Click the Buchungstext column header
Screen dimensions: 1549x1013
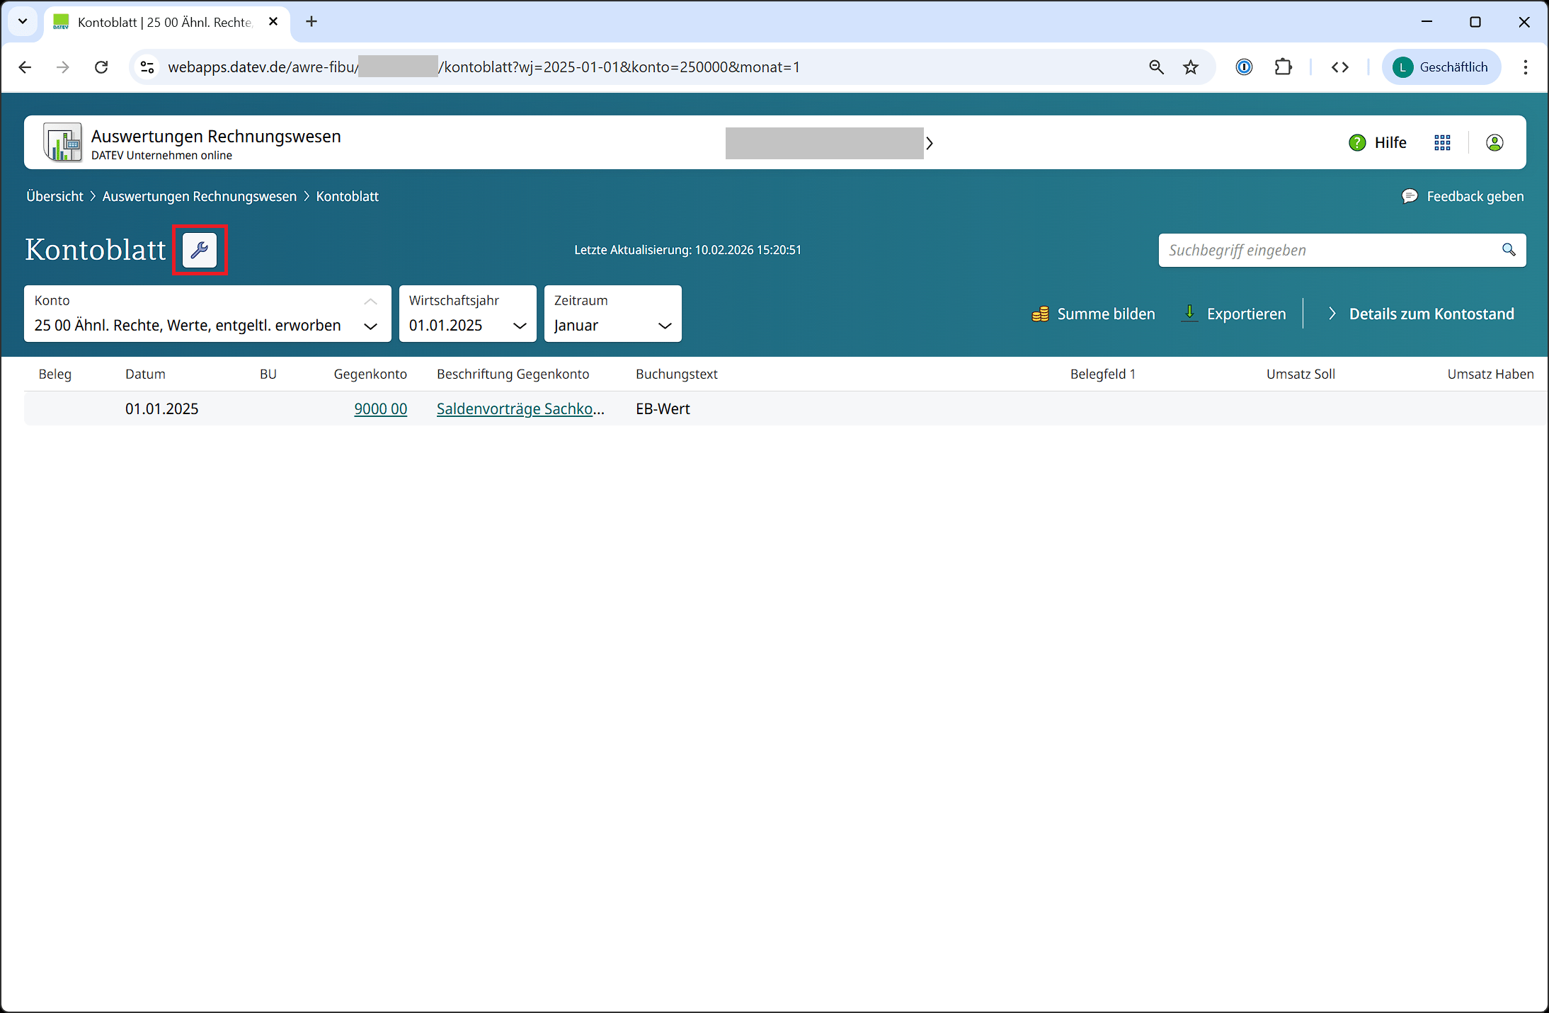tap(677, 374)
